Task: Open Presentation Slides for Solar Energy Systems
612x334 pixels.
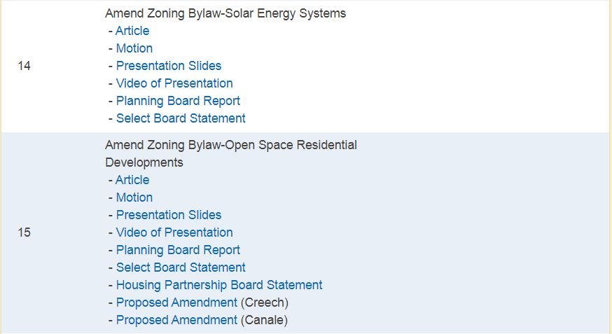Action: click(x=169, y=66)
